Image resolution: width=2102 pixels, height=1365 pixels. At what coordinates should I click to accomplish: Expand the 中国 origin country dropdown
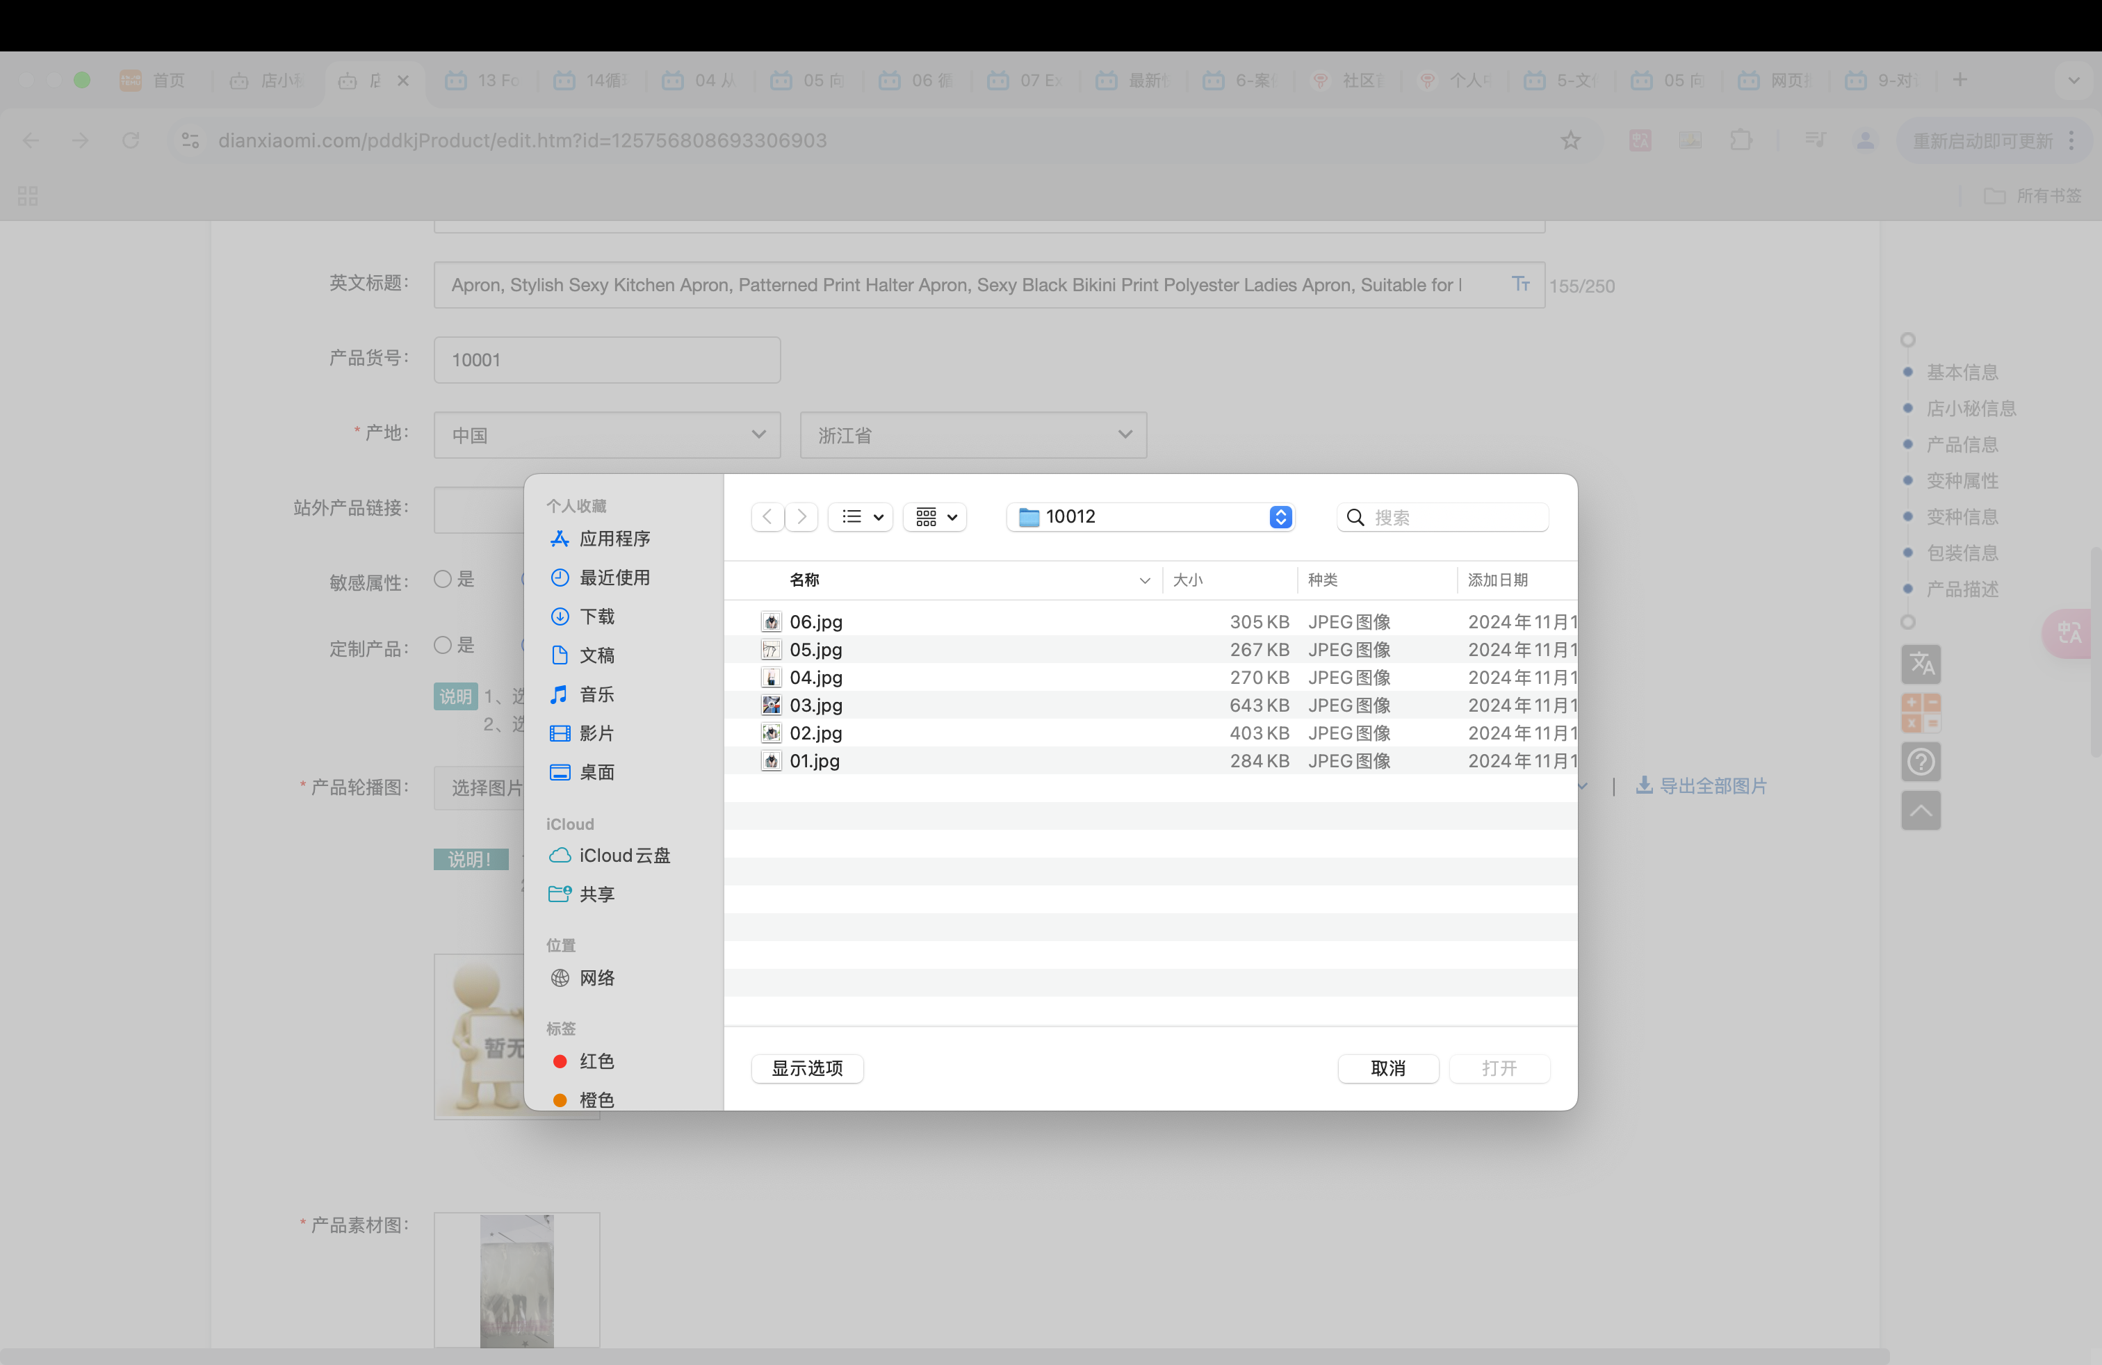pyautogui.click(x=607, y=434)
